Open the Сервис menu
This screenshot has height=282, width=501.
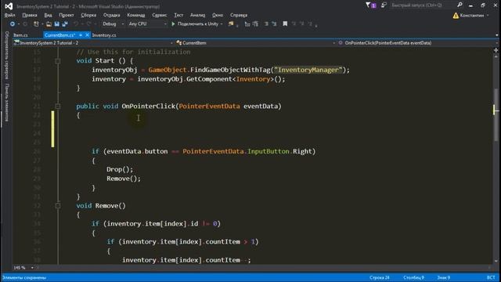pyautogui.click(x=159, y=15)
